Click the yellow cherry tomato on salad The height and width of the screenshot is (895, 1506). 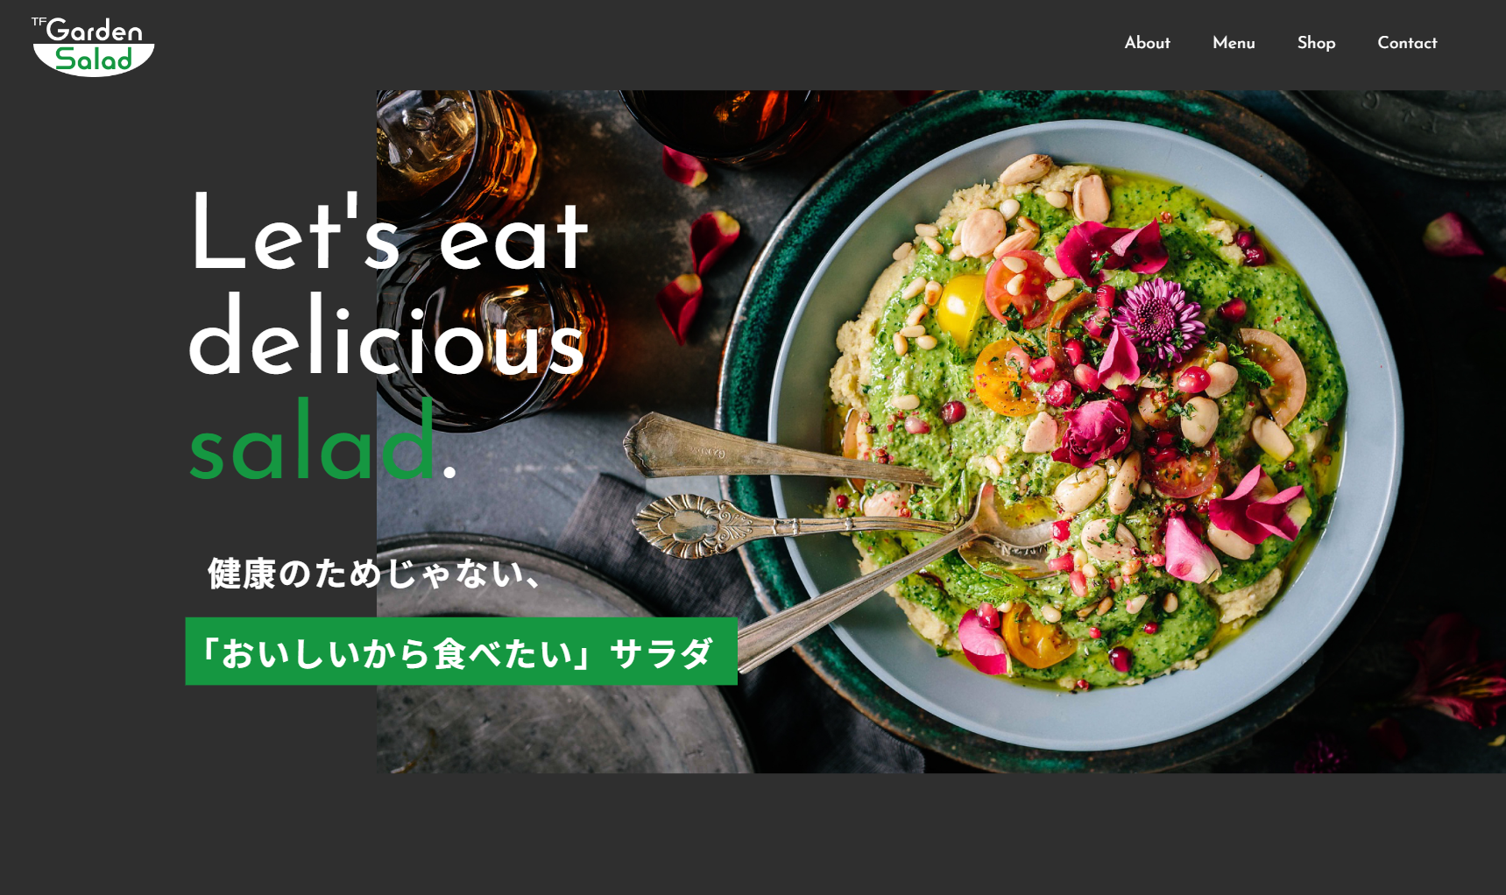[x=959, y=310]
